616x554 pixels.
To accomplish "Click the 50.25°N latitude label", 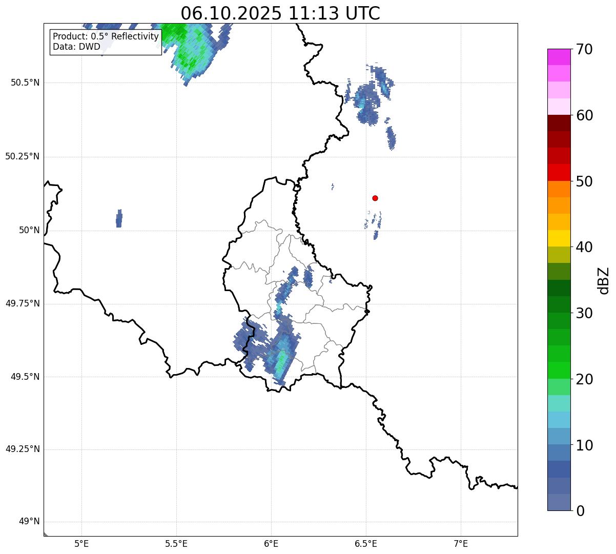I will click(22, 157).
